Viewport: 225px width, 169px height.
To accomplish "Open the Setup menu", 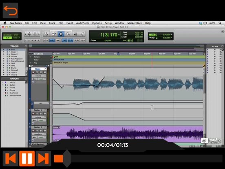I will coord(108,23).
